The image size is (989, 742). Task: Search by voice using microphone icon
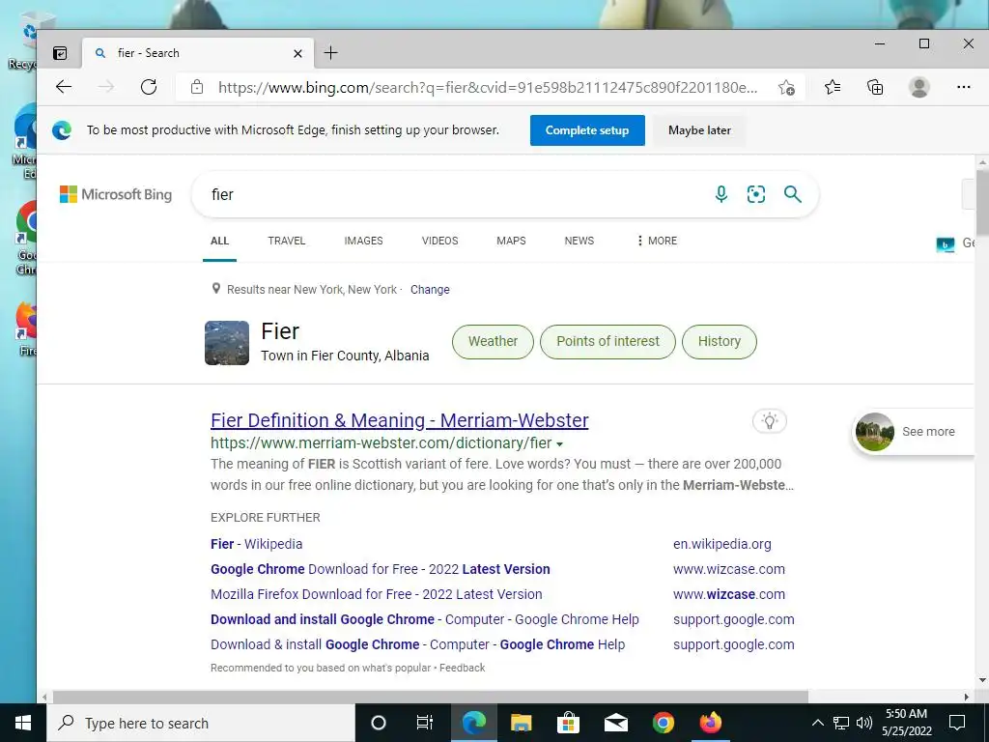pos(721,194)
